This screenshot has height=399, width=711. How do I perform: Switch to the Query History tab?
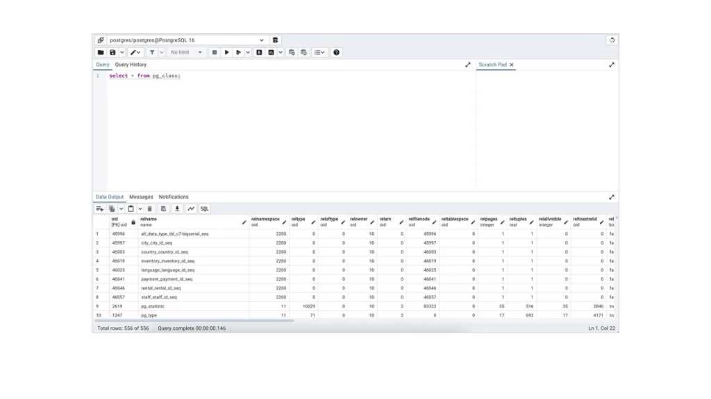(131, 64)
